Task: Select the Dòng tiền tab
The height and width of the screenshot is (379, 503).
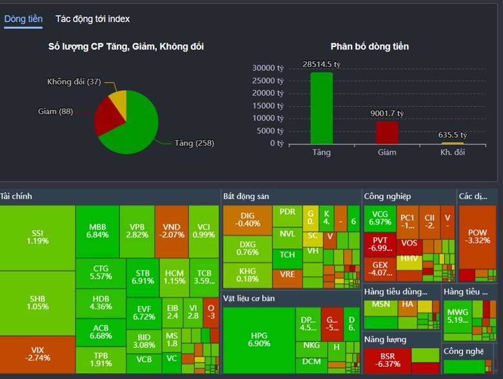Action: [x=23, y=19]
